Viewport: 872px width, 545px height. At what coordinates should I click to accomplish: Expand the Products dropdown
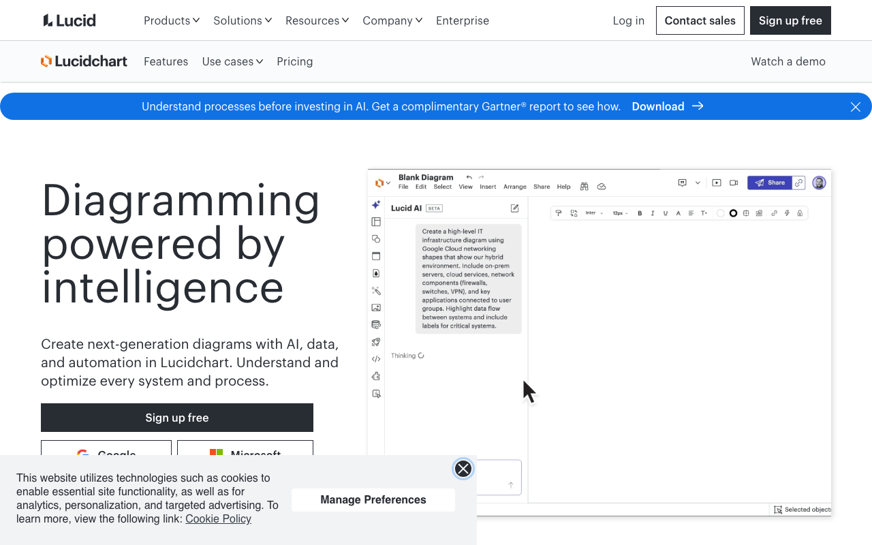pyautogui.click(x=172, y=20)
